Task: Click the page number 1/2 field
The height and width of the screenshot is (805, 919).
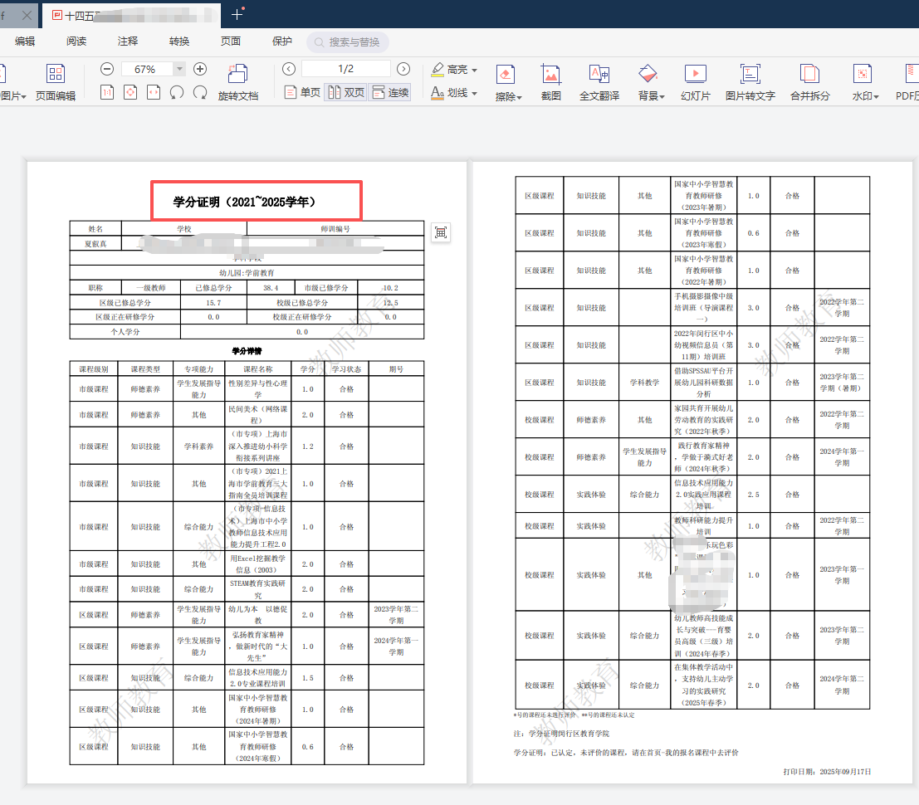Action: tap(346, 69)
